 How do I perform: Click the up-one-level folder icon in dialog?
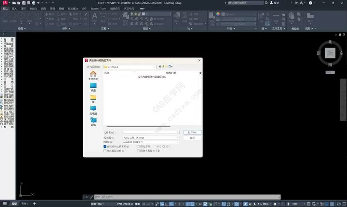pyautogui.click(x=163, y=66)
